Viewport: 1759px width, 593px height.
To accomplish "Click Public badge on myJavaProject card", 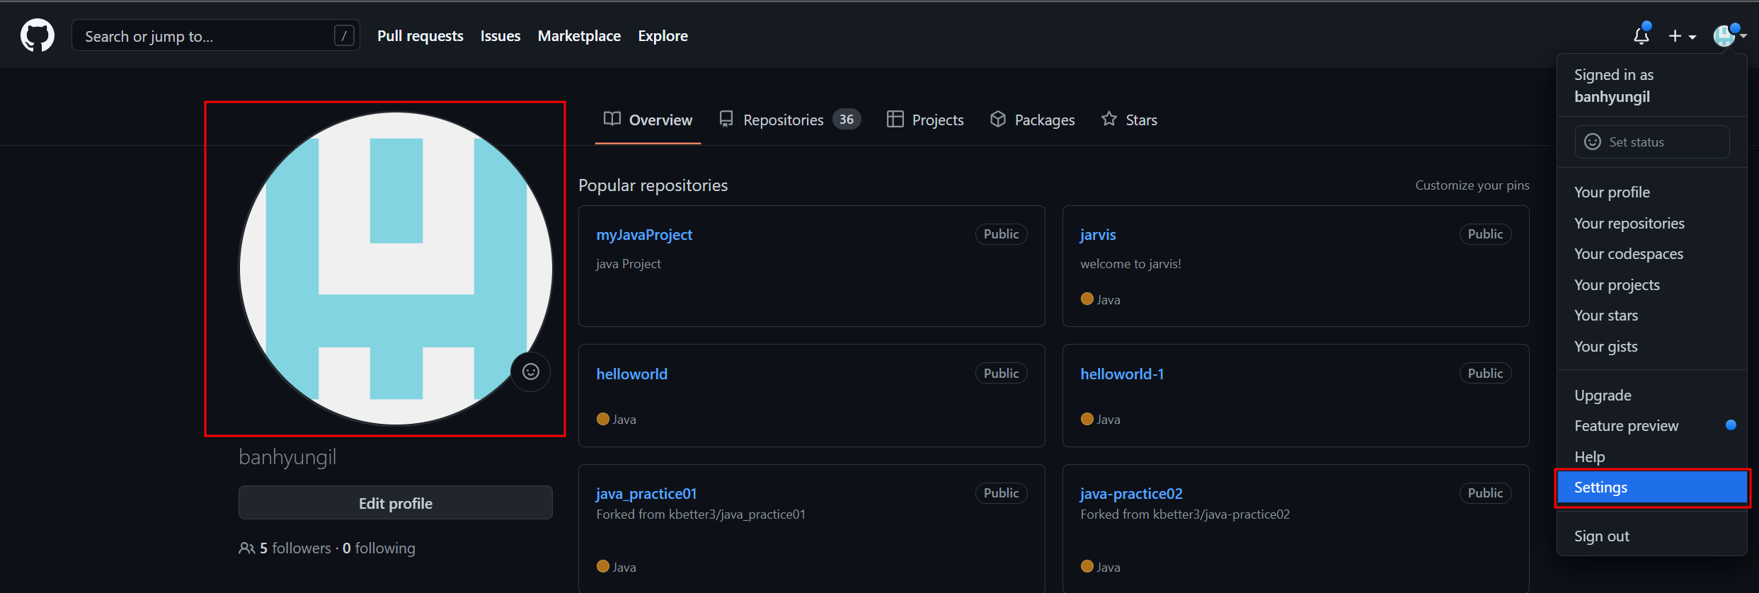I will pos(1001,234).
